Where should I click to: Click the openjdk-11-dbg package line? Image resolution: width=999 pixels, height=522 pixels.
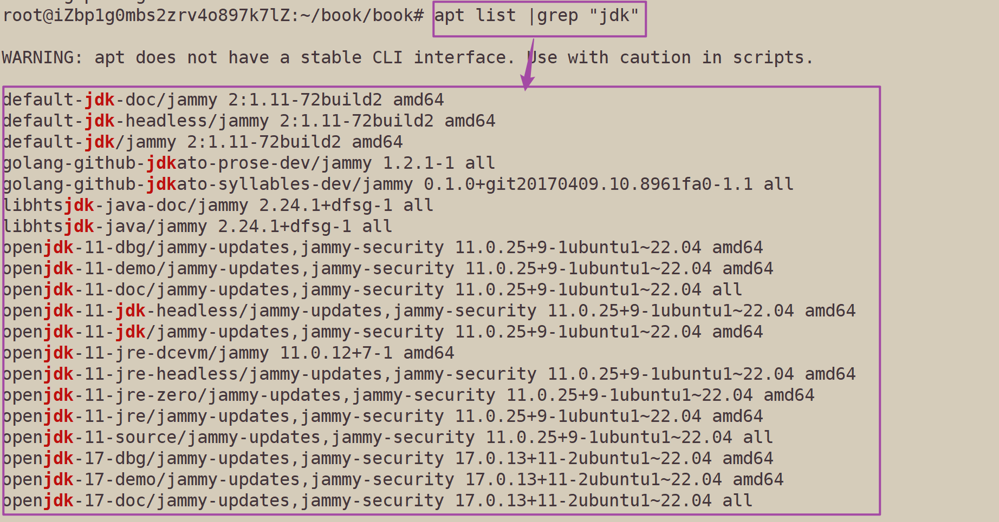tap(382, 248)
